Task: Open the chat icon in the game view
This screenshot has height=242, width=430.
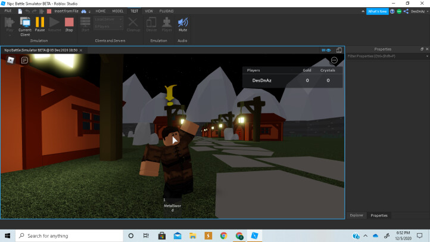Action: [24, 60]
